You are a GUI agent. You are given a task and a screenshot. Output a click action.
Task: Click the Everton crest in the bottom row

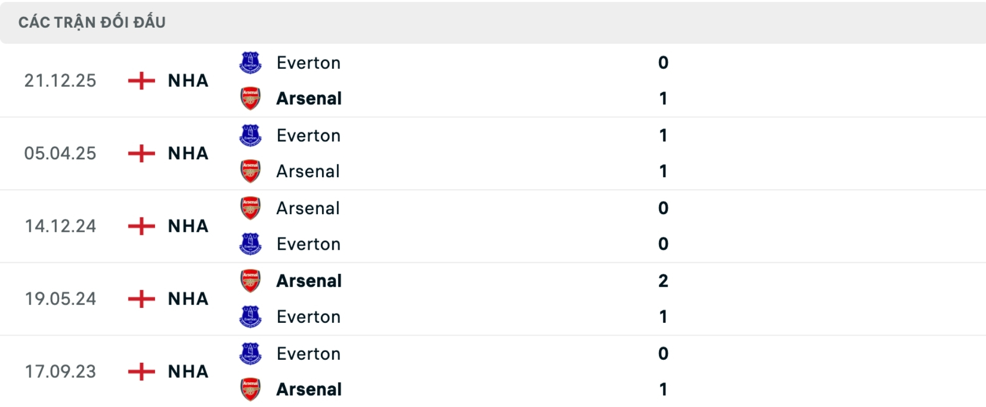(250, 353)
